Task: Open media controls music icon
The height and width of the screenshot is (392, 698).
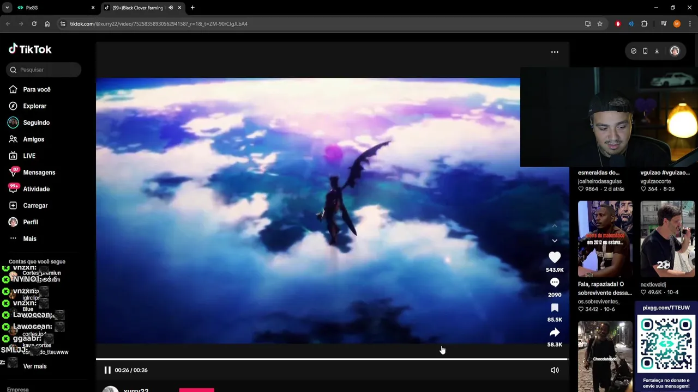Action: 664,24
